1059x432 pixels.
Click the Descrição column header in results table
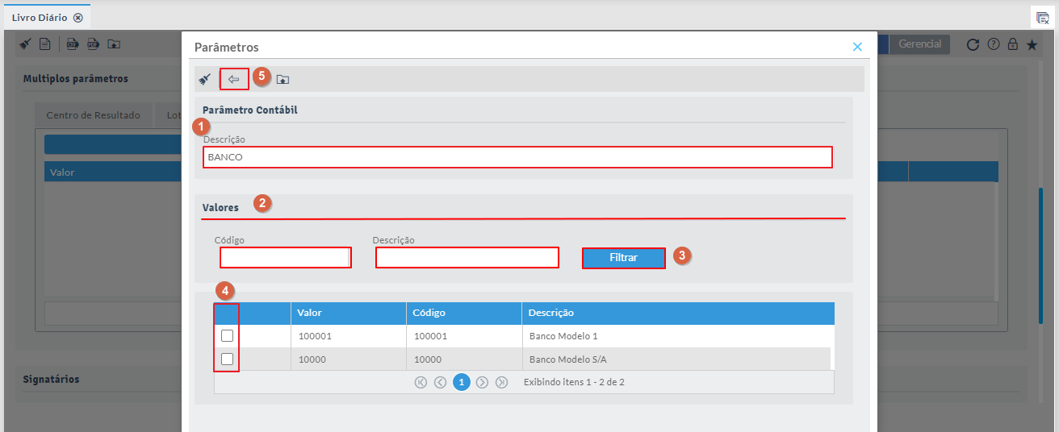(678, 313)
